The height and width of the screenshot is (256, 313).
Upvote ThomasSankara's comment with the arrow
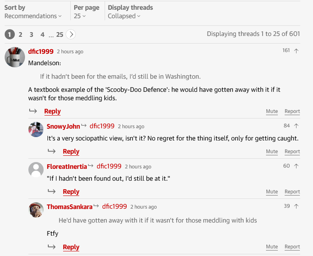[x=296, y=206]
